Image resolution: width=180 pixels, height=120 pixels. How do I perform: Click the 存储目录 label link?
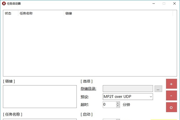click(x=88, y=89)
